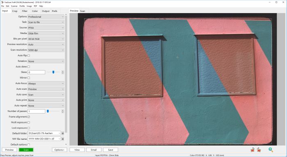Open the Edit menu
Screen dimensions: 287x157
pyautogui.click(x=7, y=6)
